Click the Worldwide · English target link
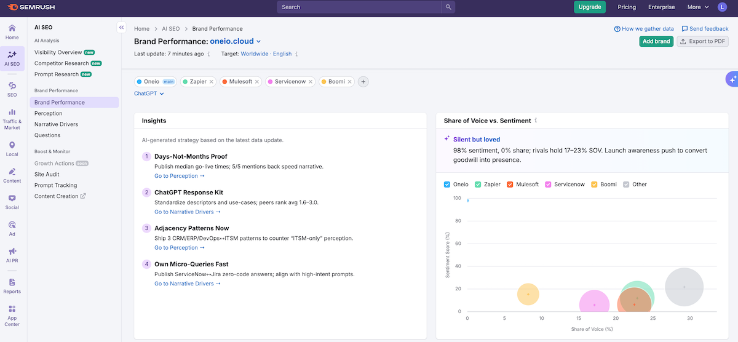The height and width of the screenshot is (342, 738). 266,54
